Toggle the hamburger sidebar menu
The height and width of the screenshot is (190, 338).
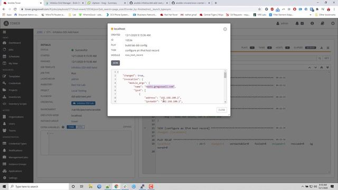coord(5,32)
